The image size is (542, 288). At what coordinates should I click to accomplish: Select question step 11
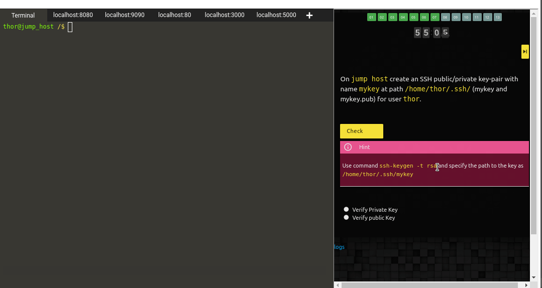tap(477, 17)
